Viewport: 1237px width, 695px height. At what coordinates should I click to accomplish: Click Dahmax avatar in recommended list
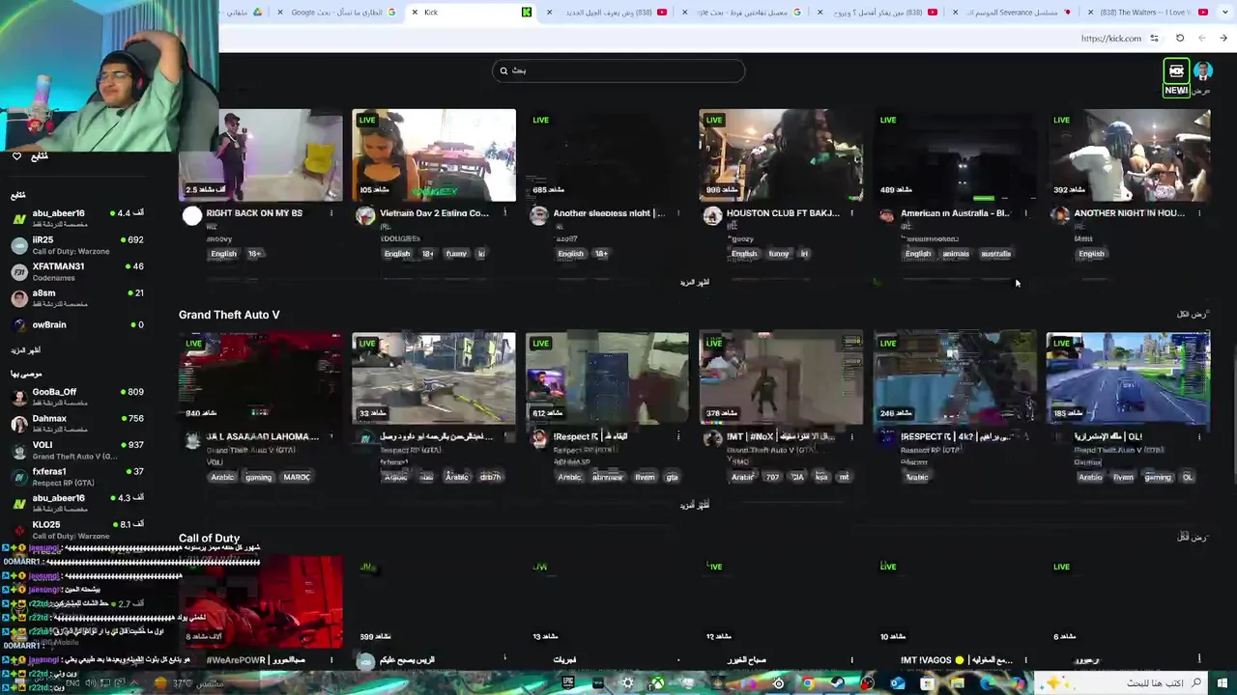click(18, 424)
